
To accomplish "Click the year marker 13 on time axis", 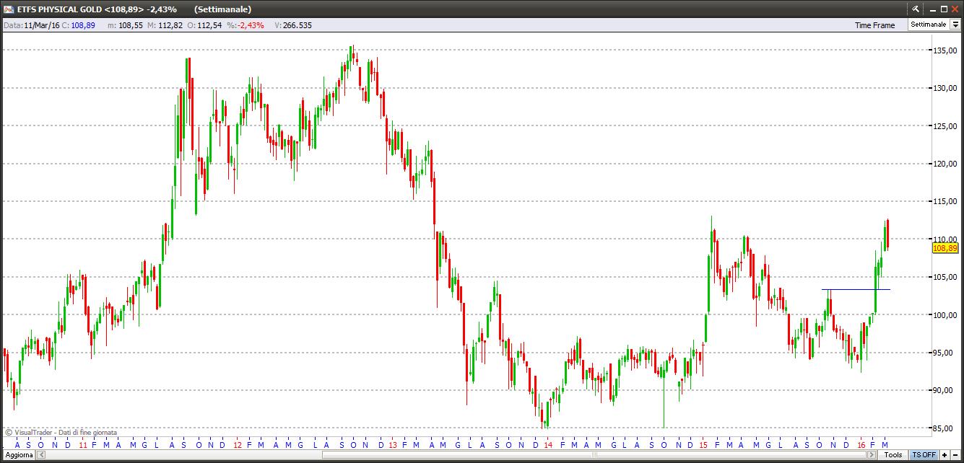I will [393, 445].
